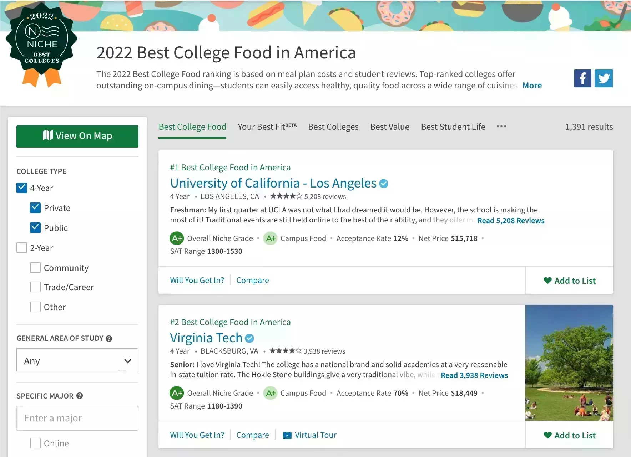Click Virginia Tech star rating
Viewport: 631px width, 457px height.
click(x=286, y=351)
